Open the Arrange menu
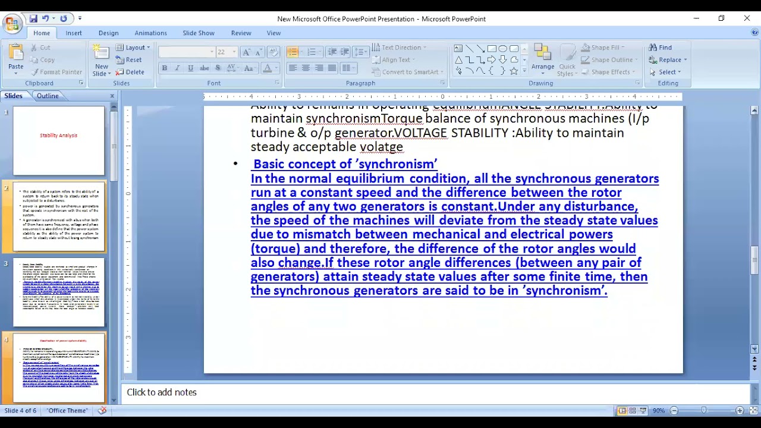 543,59
